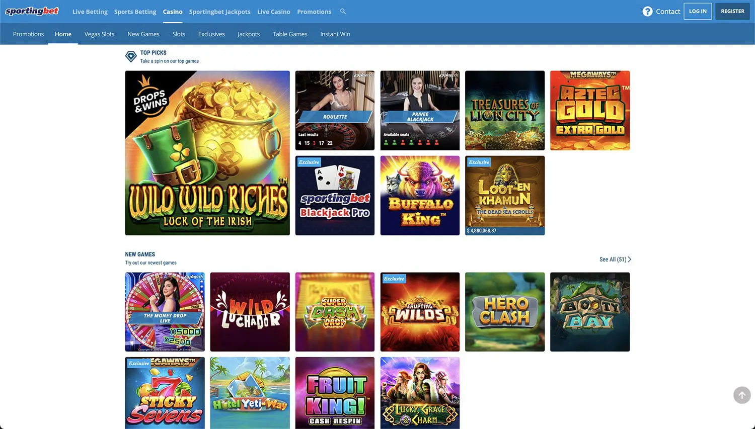This screenshot has height=429, width=755.
Task: Open the Roulette live game tile
Action: click(x=335, y=111)
